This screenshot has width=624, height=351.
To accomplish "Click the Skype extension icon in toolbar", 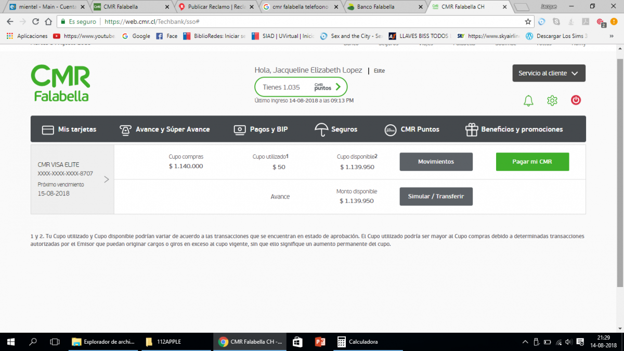I will pos(556,22).
